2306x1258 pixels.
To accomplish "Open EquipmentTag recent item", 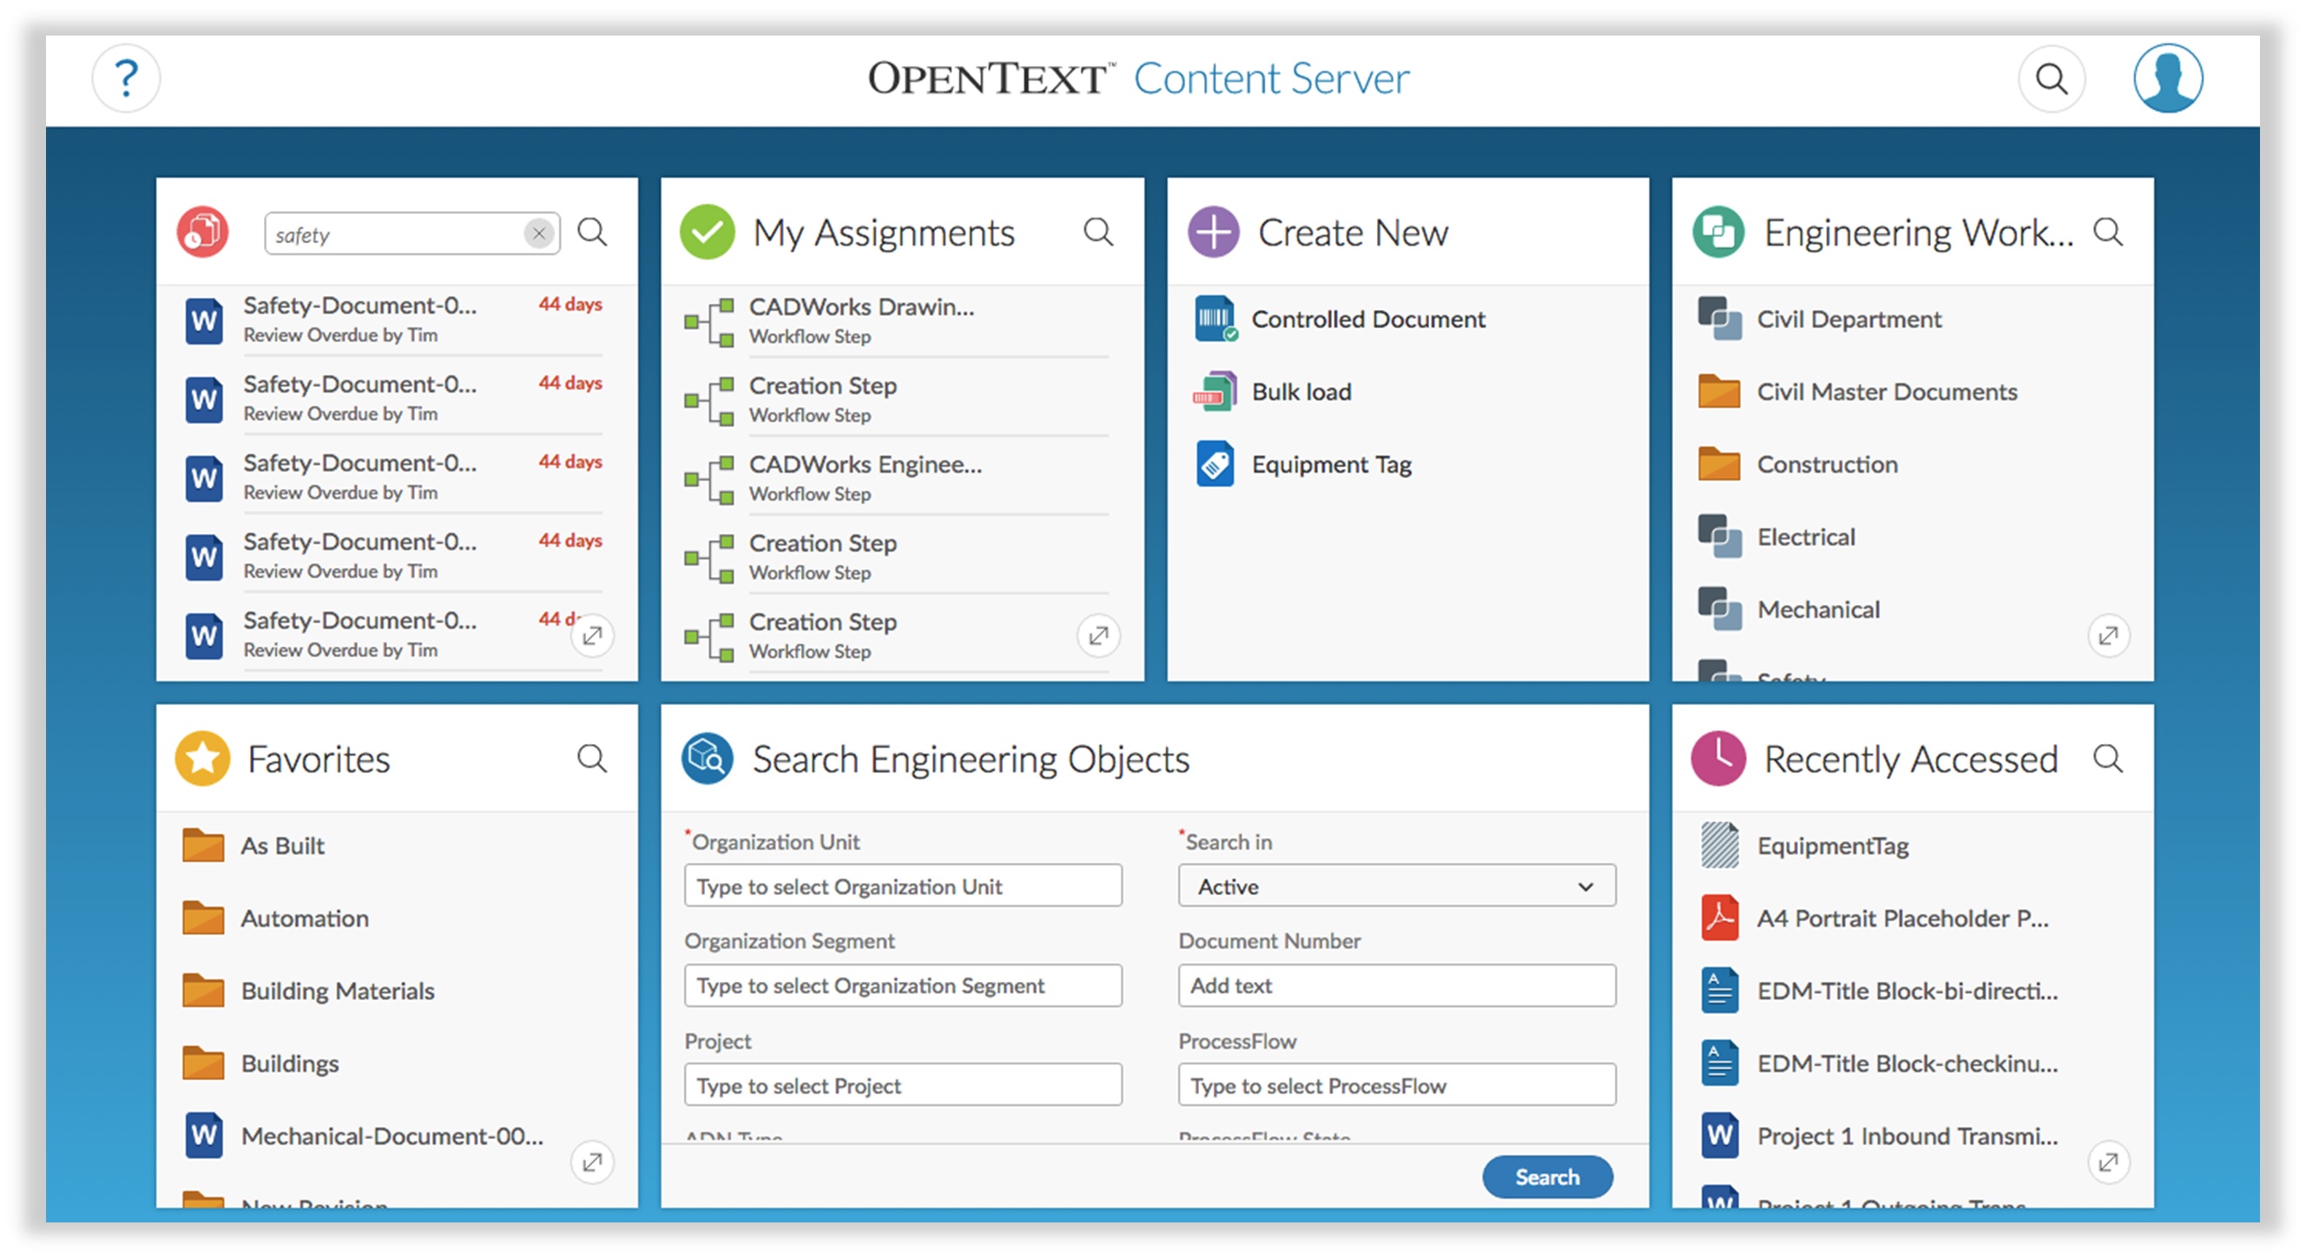I will point(1832,846).
